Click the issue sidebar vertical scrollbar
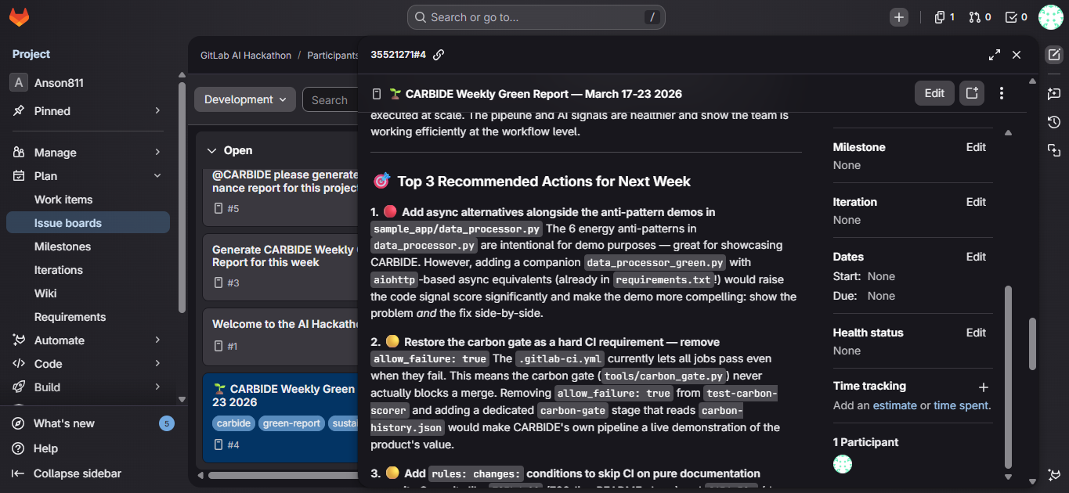Viewport: 1069px width, 493px height. click(x=1009, y=376)
